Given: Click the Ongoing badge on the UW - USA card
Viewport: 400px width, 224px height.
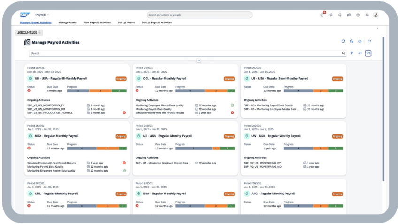Looking at the screenshot, I should 338,136.
